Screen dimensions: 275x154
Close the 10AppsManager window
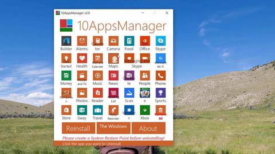167,13
